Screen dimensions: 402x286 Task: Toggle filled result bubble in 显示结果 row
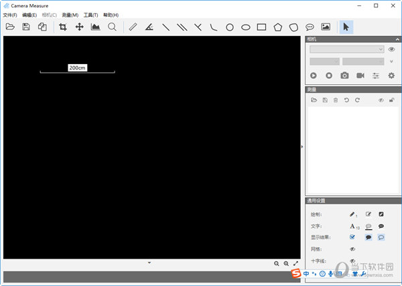tap(368, 237)
